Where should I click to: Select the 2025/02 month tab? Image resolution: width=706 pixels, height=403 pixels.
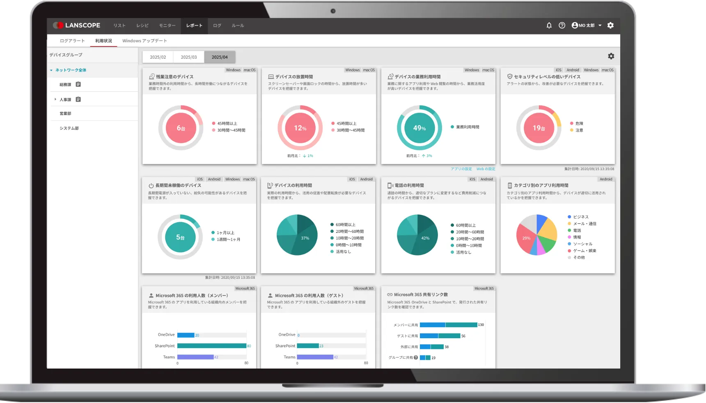coord(157,57)
